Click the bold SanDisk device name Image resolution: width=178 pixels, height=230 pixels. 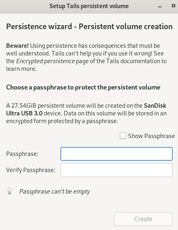[x=155, y=106]
